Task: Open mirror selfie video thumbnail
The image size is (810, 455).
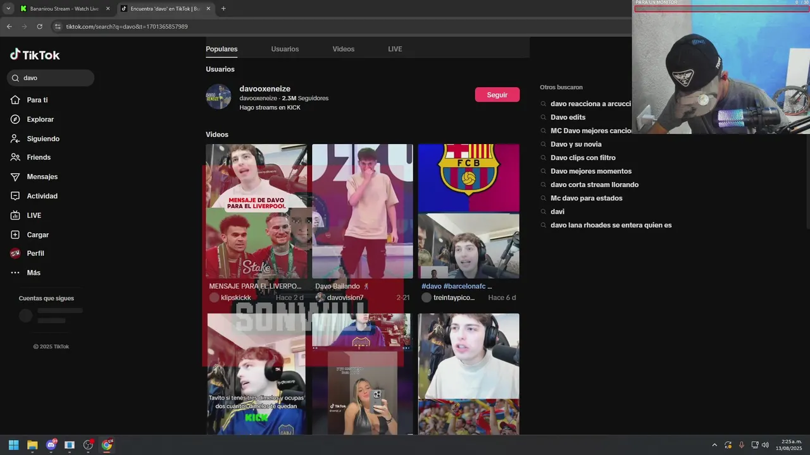Action: [362, 374]
